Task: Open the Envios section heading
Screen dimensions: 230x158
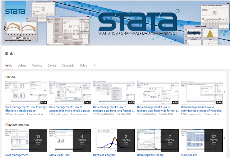Action: point(10,77)
